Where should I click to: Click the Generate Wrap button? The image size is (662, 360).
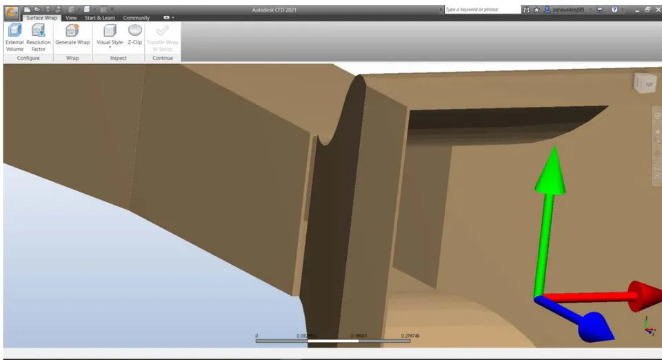[72, 34]
